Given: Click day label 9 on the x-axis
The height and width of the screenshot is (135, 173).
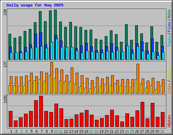Looking at the screenshot, I should (52, 131).
